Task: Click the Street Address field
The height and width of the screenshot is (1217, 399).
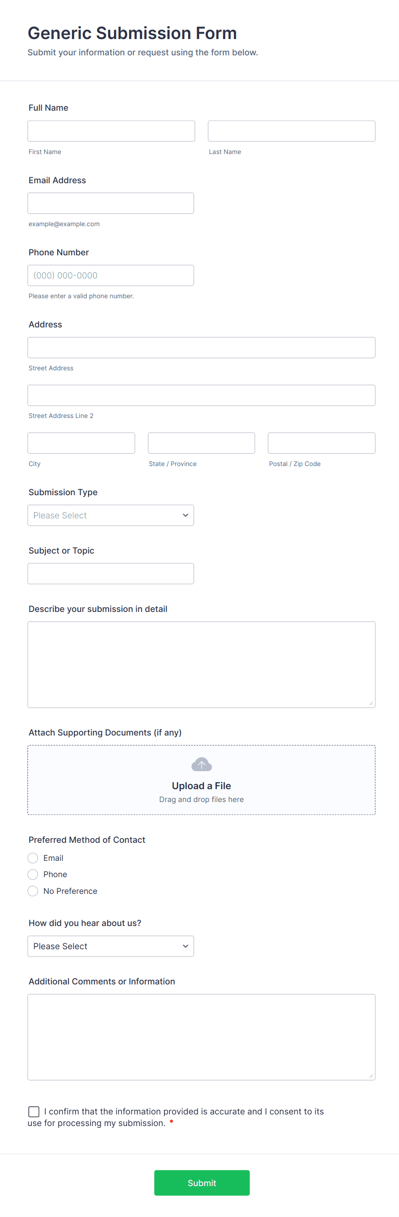Action: click(x=201, y=347)
